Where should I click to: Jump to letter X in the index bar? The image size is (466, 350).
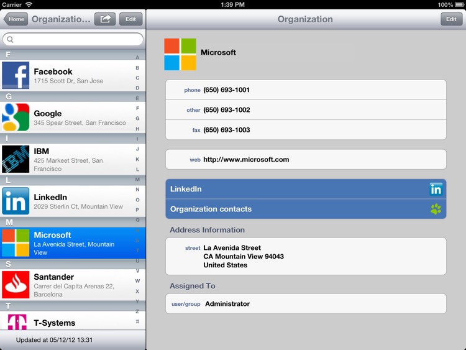(137, 291)
